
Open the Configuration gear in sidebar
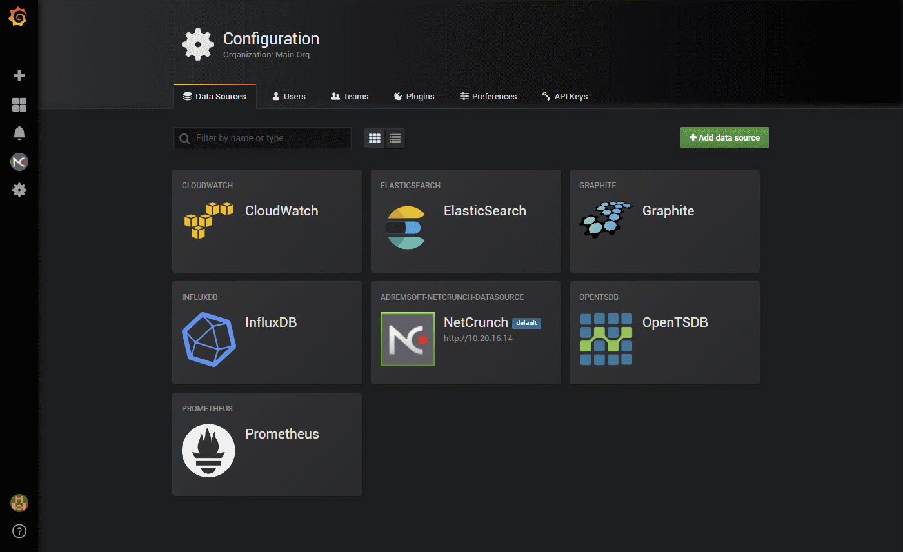coord(19,190)
